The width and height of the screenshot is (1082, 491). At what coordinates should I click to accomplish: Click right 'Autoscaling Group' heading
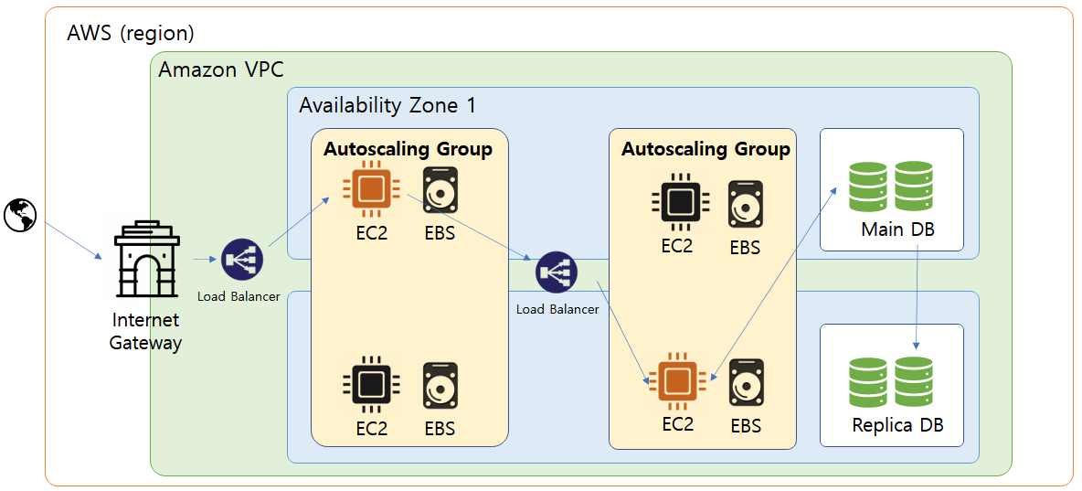coord(705,149)
